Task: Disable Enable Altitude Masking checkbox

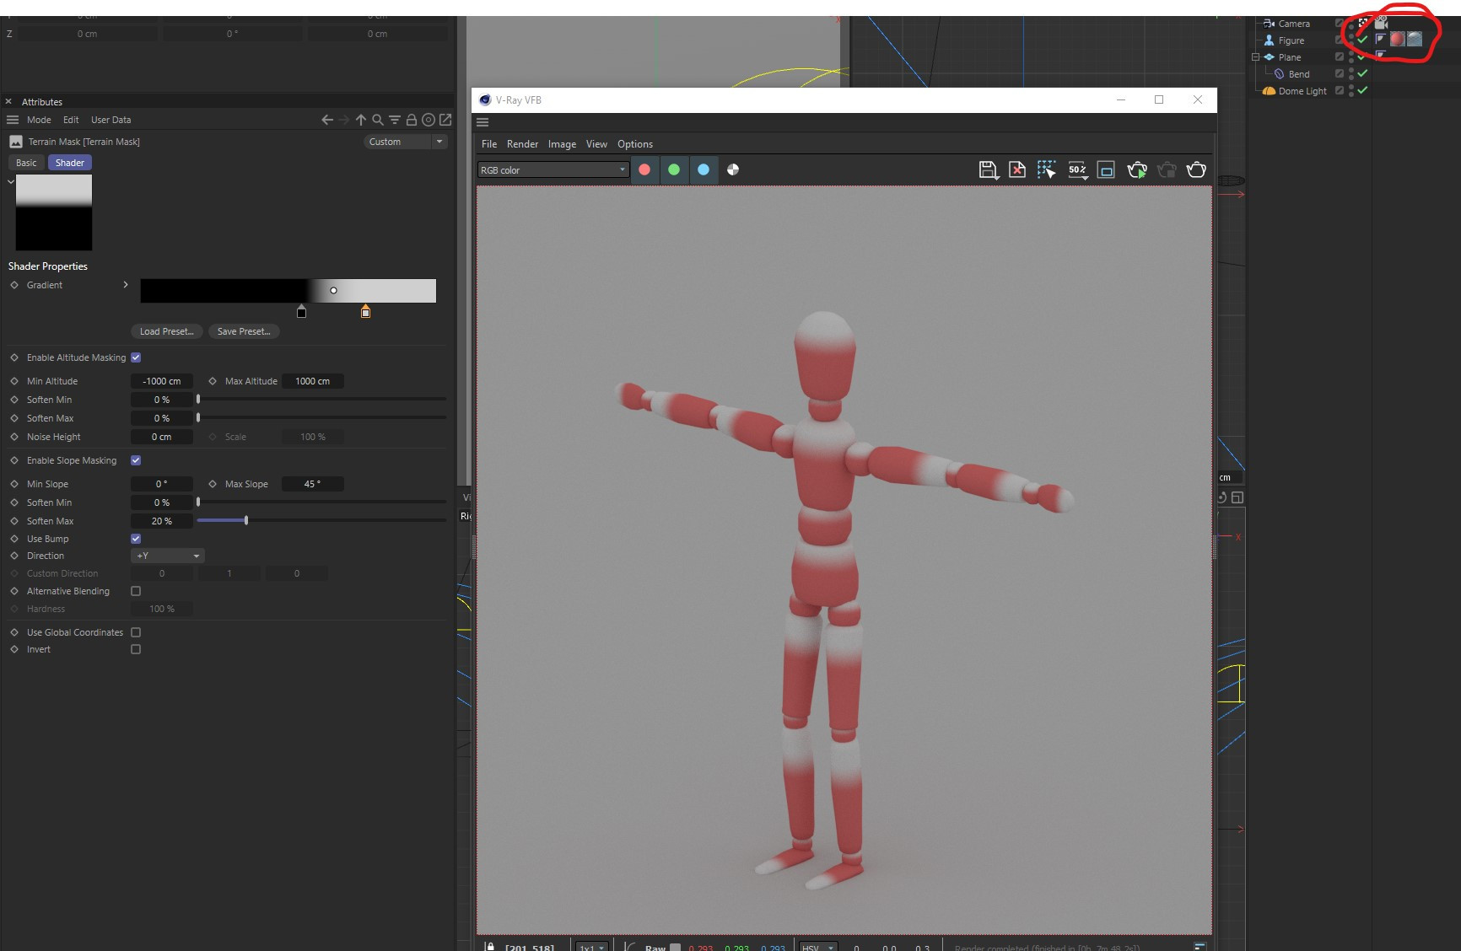Action: [136, 357]
